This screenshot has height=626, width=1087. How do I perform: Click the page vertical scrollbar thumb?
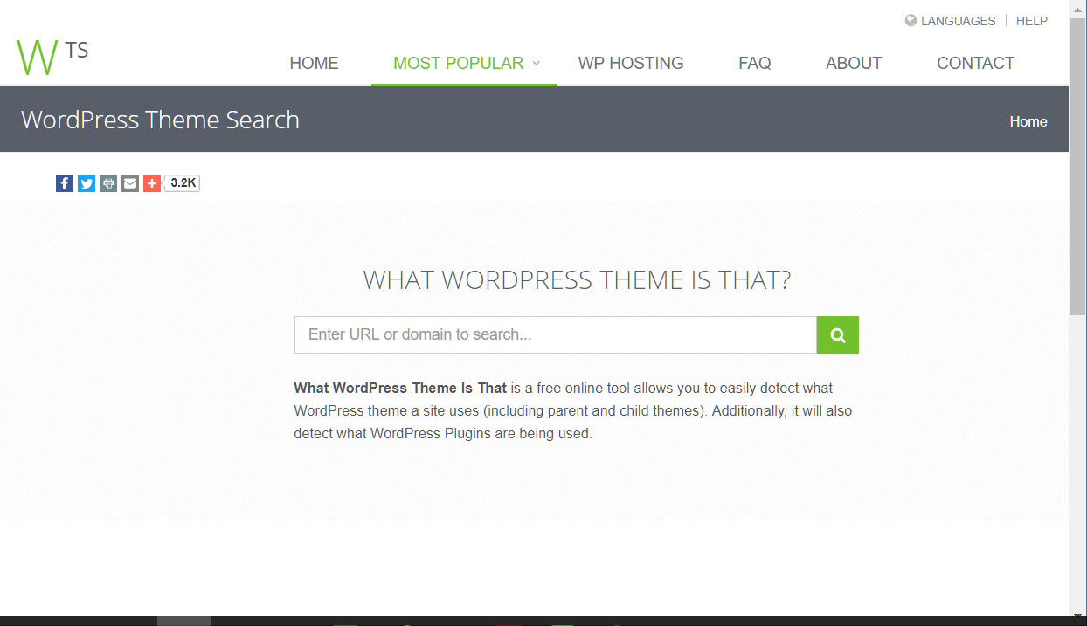coord(1078,166)
